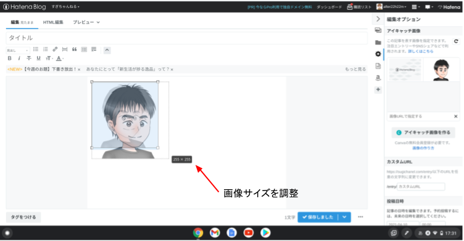Viewport: 464px width, 241px height.
Task: Open the text color dropdown
Action: [60, 59]
